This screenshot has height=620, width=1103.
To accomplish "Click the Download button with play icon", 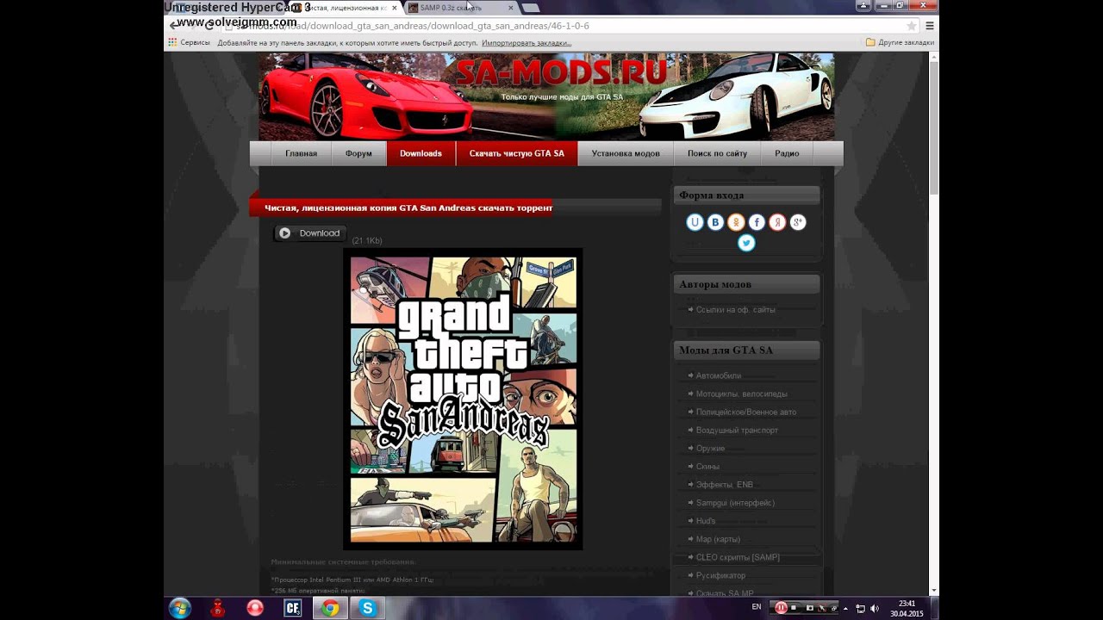I will point(310,233).
